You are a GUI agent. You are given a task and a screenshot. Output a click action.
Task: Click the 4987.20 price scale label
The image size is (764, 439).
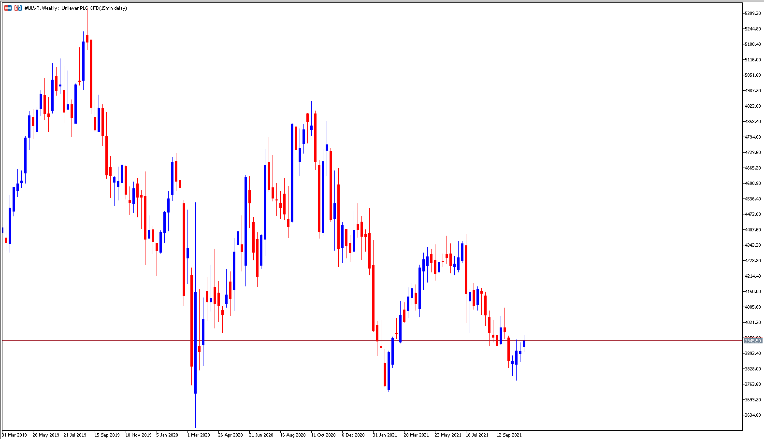[753, 91]
